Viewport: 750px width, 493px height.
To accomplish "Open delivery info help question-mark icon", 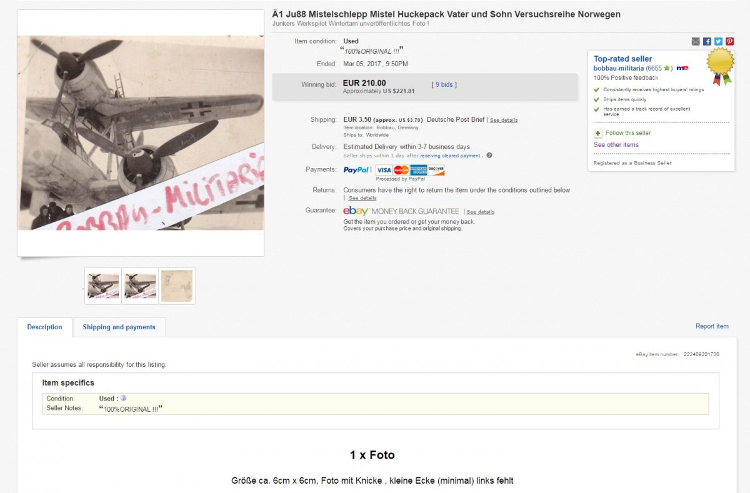I will 489,156.
